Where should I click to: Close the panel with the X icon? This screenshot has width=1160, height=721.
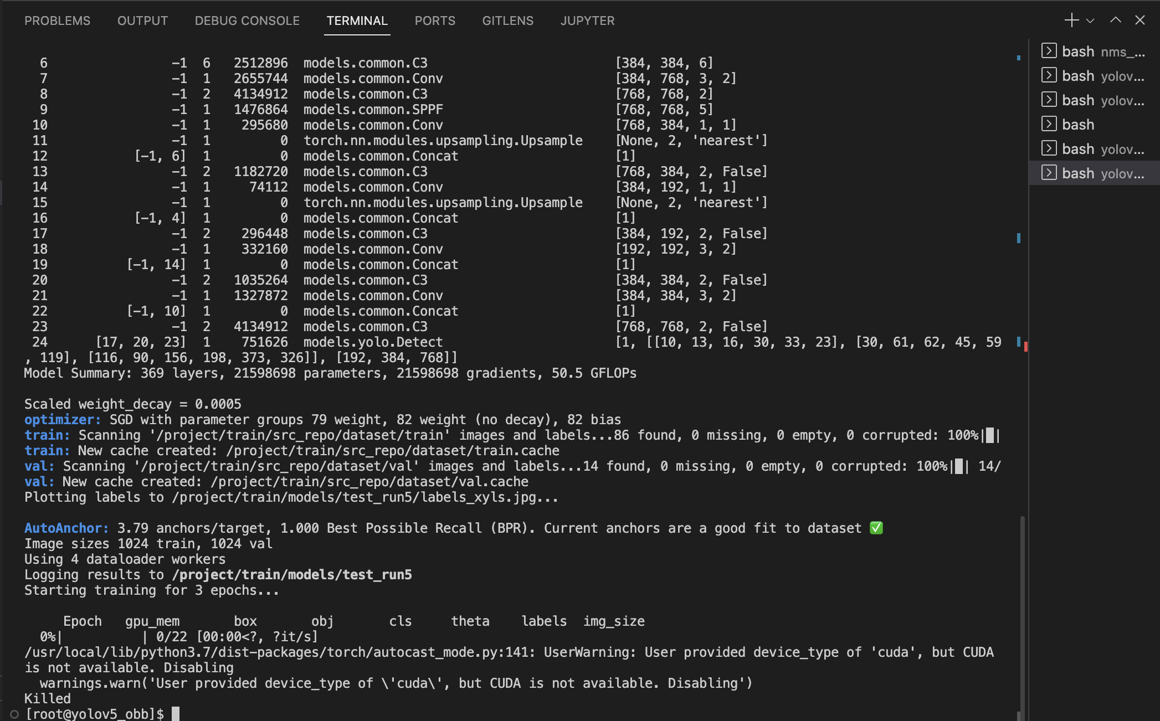pos(1140,20)
